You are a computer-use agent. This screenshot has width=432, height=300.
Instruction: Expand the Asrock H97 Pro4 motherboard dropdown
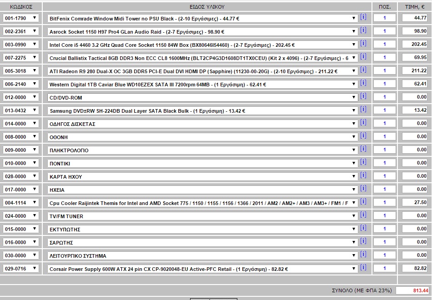pos(202,32)
